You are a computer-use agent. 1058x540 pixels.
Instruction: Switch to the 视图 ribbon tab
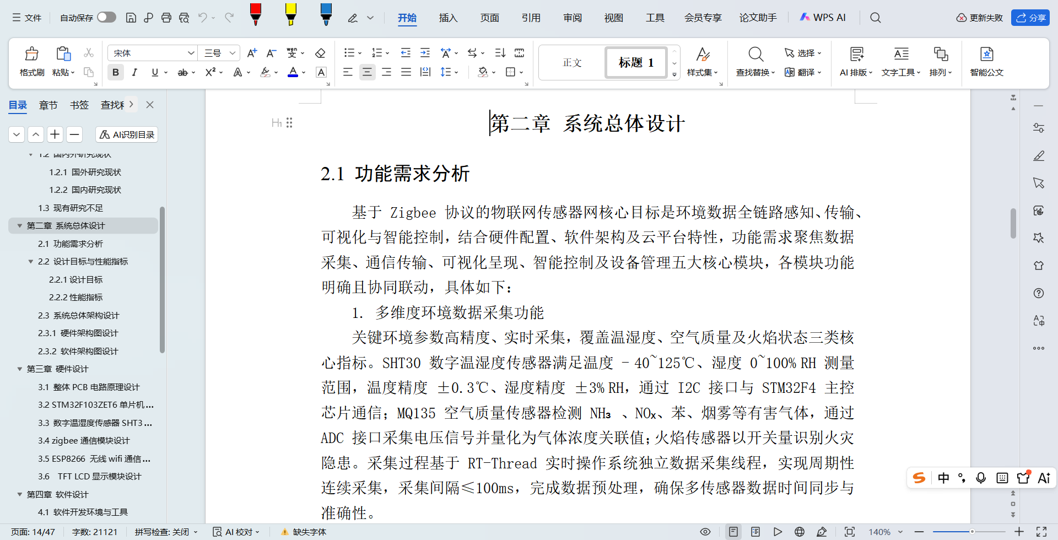(613, 18)
